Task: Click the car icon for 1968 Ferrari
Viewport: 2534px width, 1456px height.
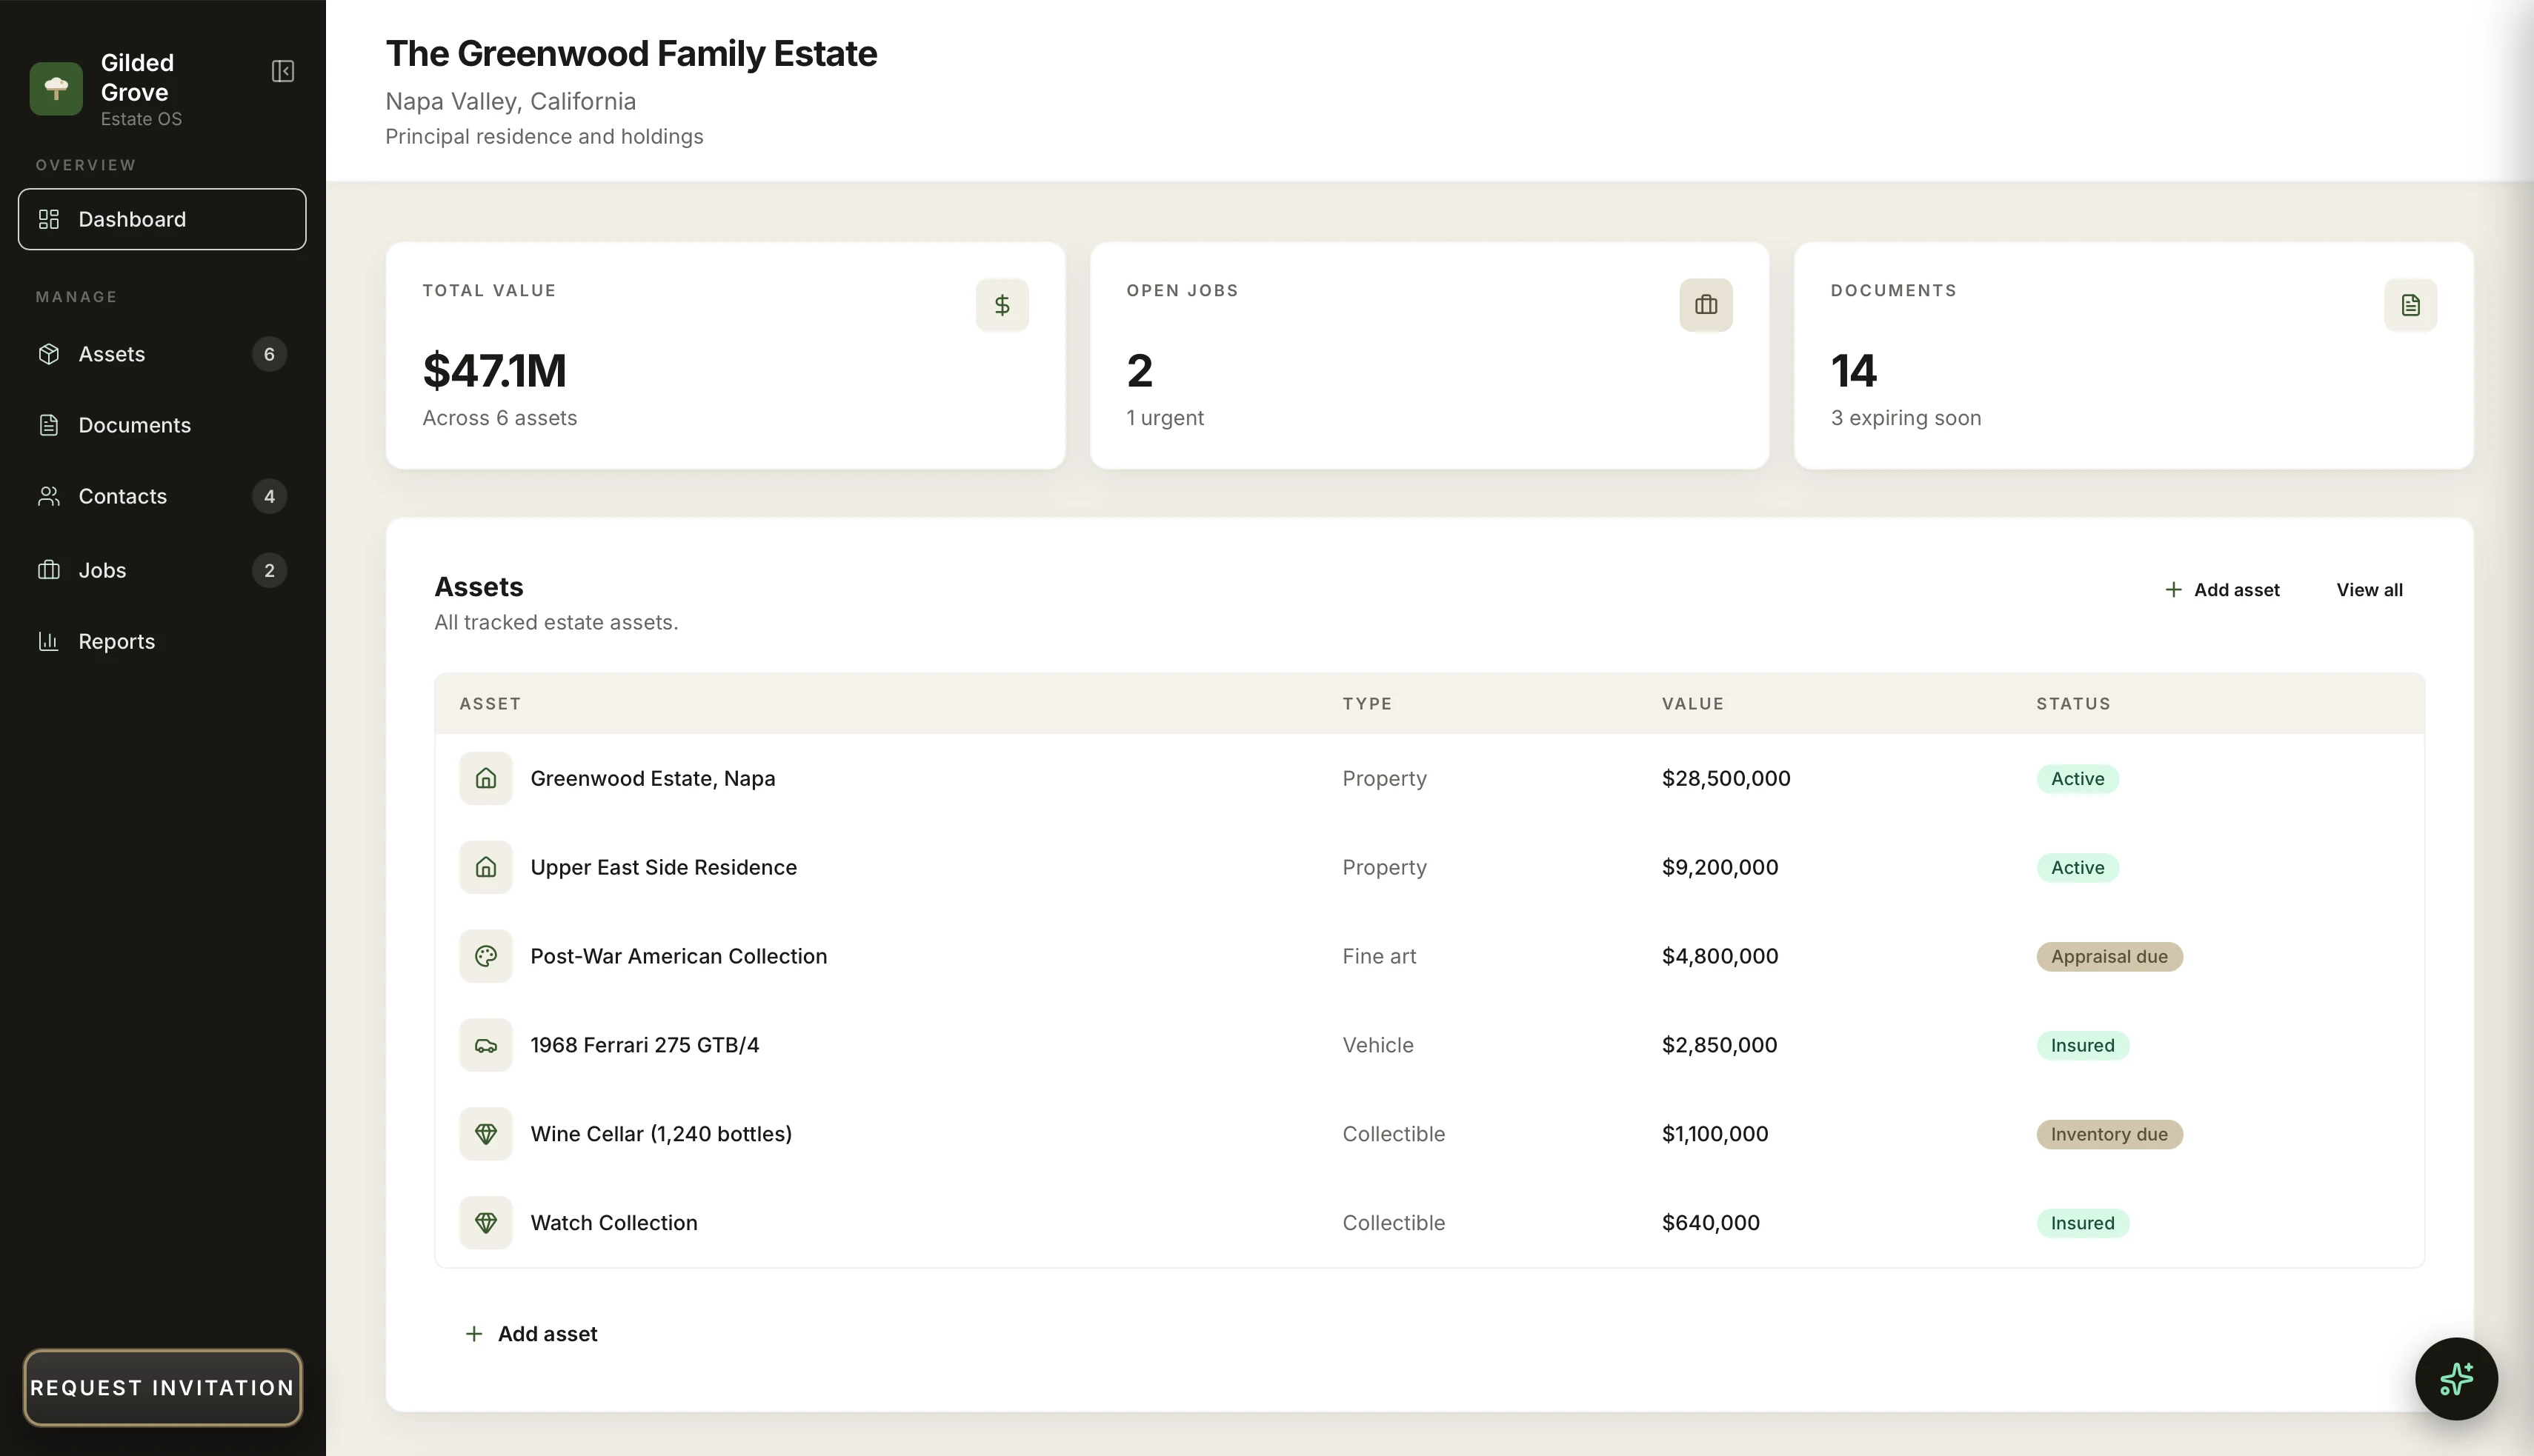Action: tap(485, 1045)
